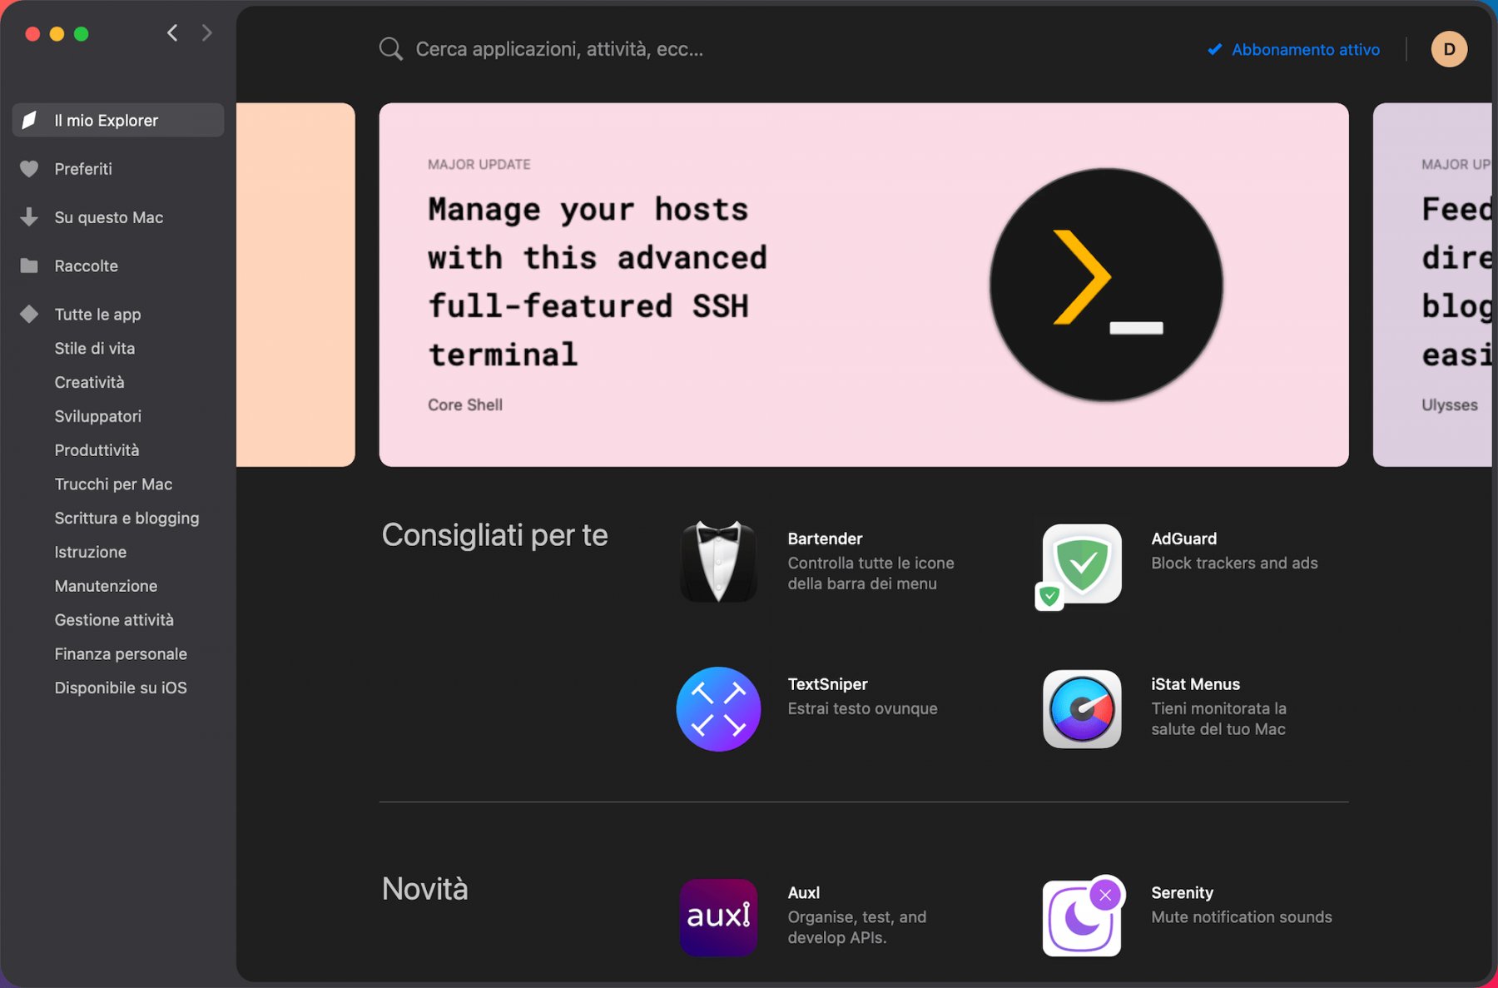Go forward with the right chevron
The image size is (1498, 988).
tap(207, 33)
